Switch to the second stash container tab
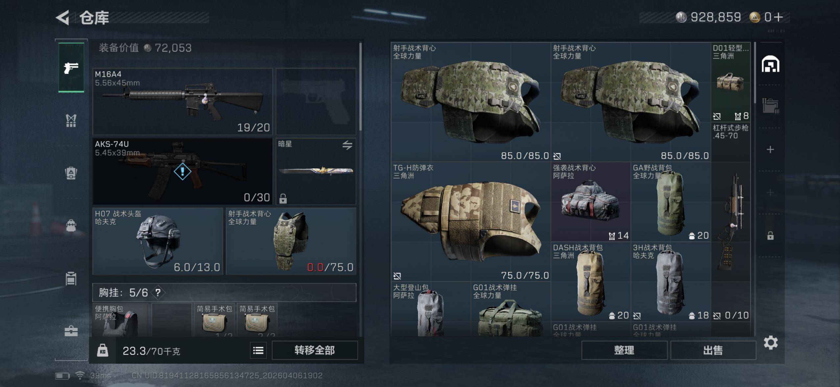The height and width of the screenshot is (387, 840). point(770,106)
